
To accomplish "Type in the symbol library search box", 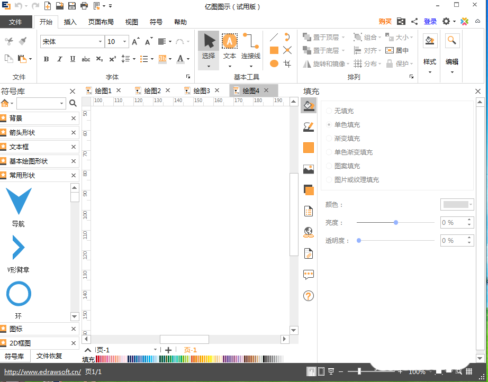I will (x=40, y=103).
